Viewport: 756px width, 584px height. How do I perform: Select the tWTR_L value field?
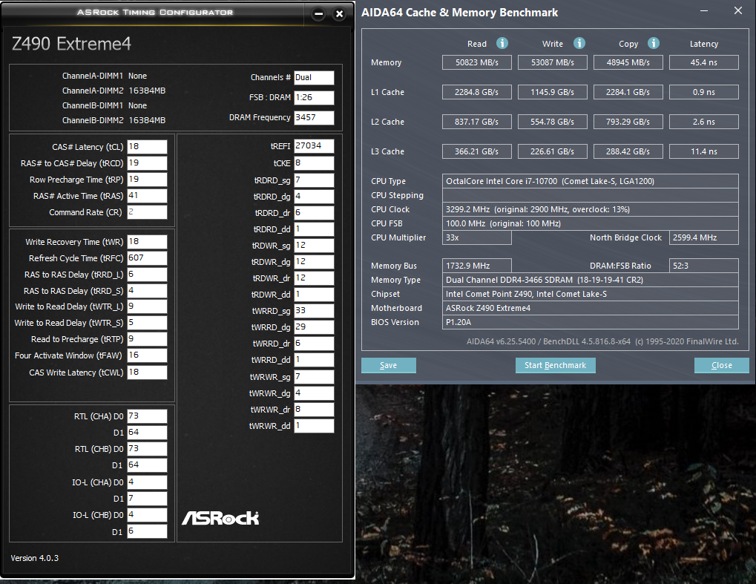tap(147, 306)
